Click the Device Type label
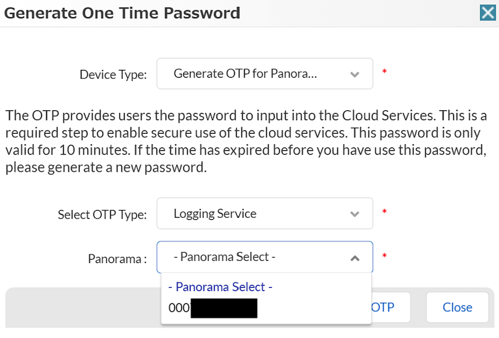Viewport: 499px width, 338px height. point(113,74)
